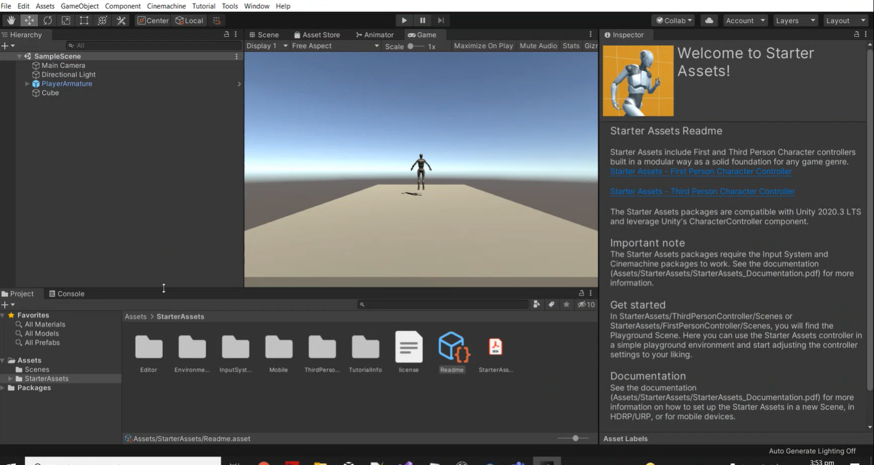874x465 pixels.
Task: Select the Mobile folder
Action: 279,353
